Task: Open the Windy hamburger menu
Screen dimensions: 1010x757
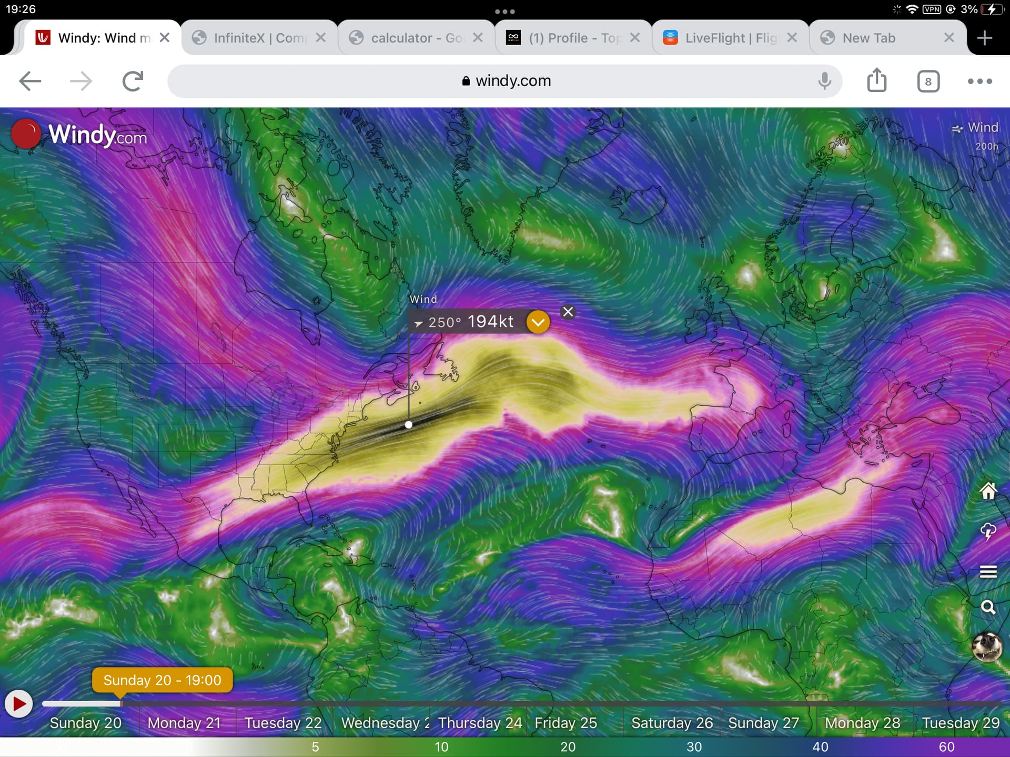Action: (988, 571)
